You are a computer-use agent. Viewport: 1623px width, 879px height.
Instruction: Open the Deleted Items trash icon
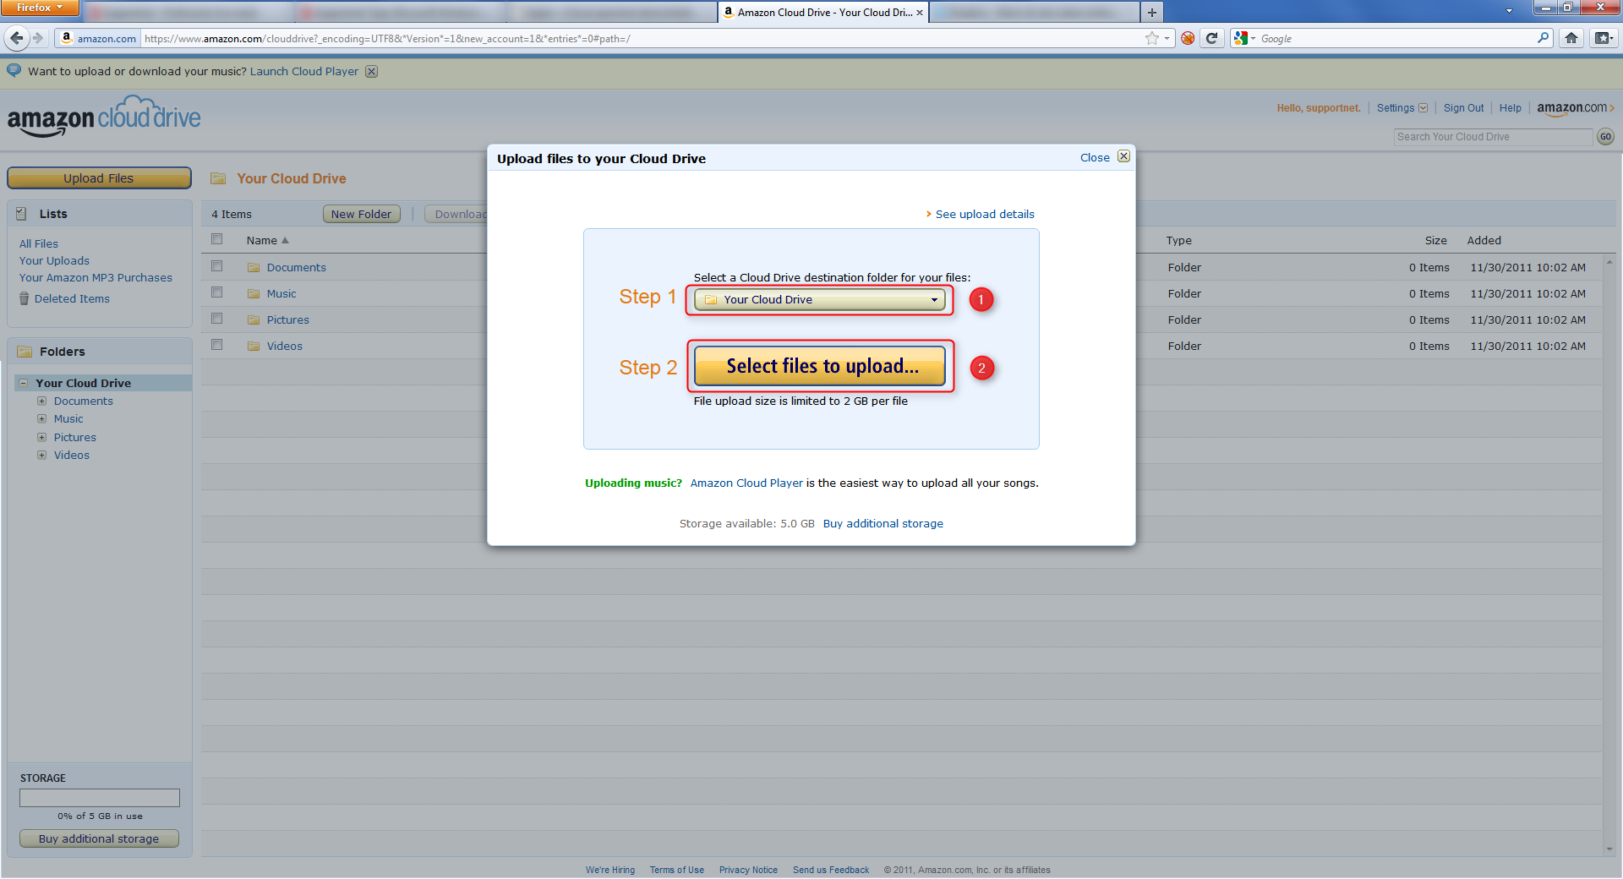point(25,298)
